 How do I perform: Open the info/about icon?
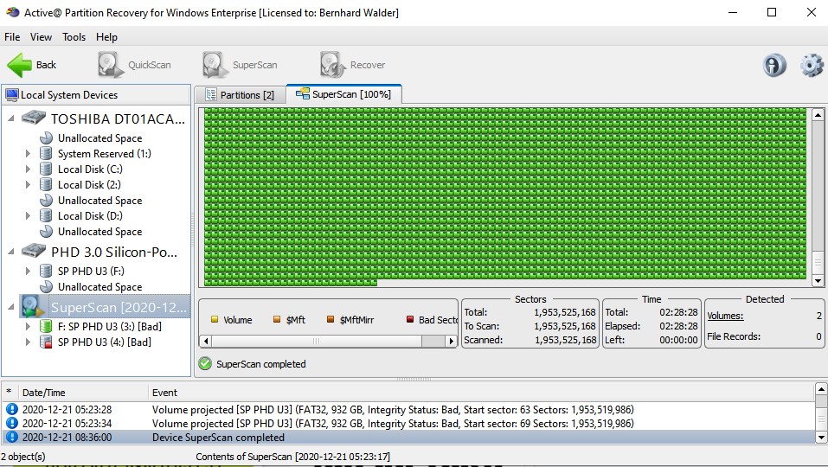pyautogui.click(x=774, y=66)
